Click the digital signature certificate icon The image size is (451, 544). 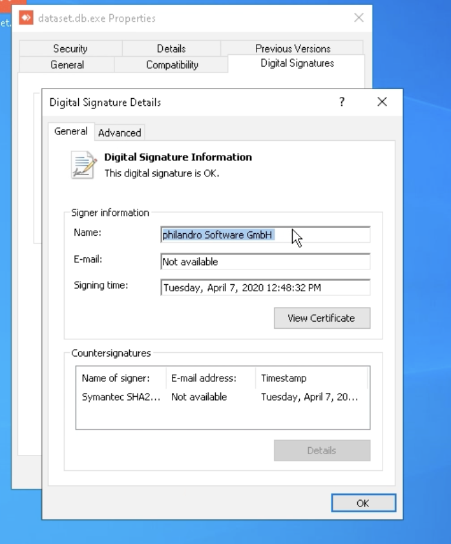click(x=83, y=164)
